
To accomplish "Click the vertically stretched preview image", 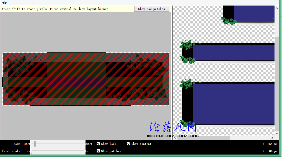I will pyautogui.click(x=249, y=15).
